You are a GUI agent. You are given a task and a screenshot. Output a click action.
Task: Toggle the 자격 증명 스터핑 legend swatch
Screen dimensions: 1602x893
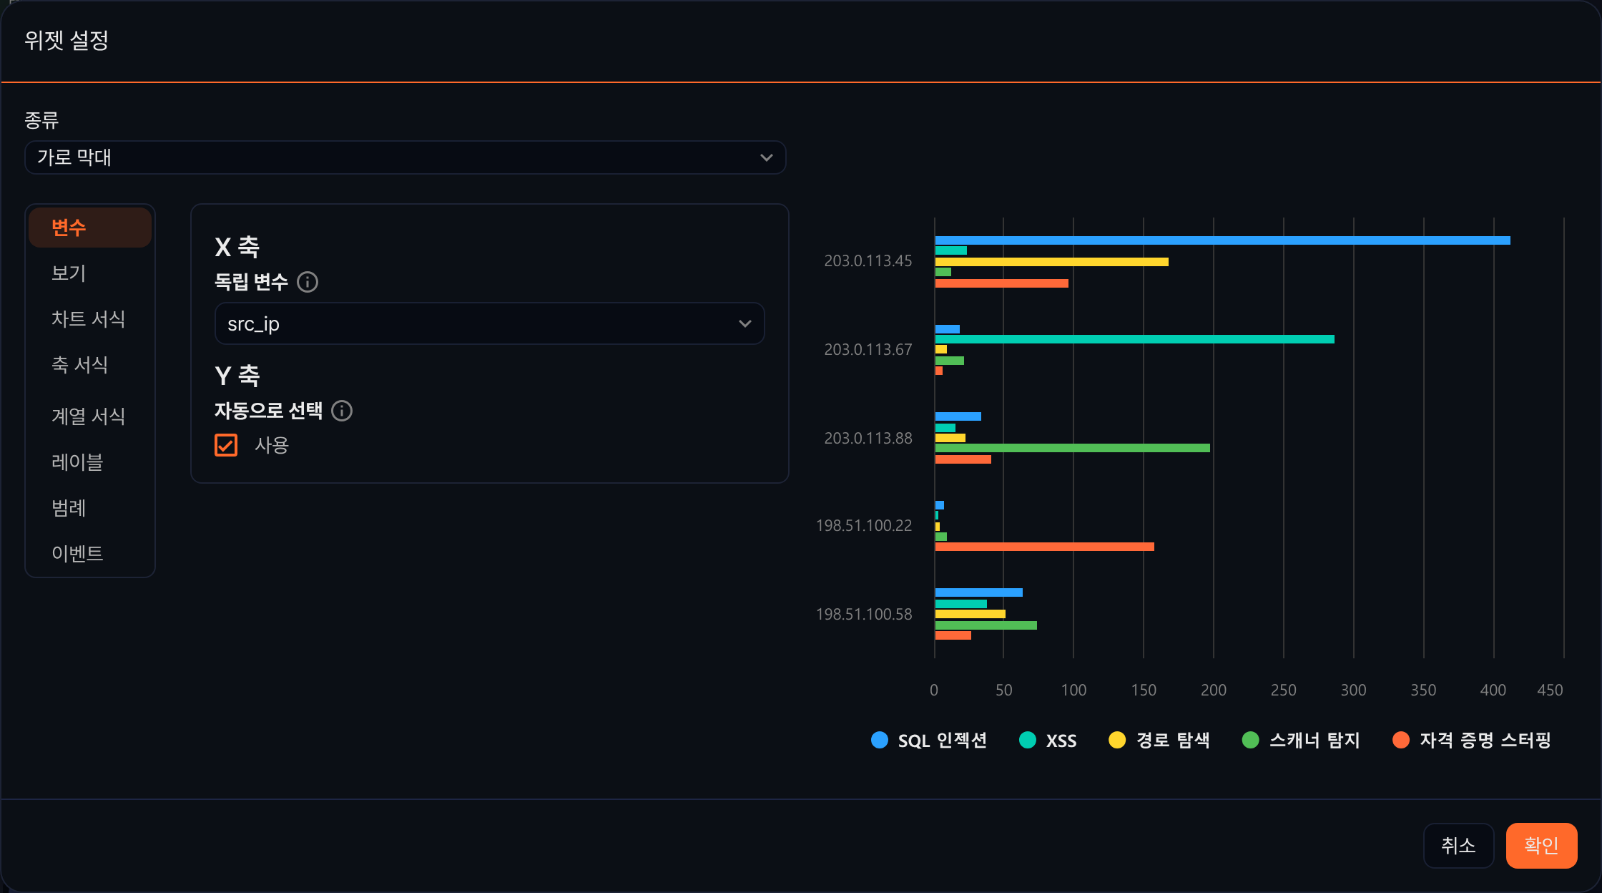point(1401,740)
